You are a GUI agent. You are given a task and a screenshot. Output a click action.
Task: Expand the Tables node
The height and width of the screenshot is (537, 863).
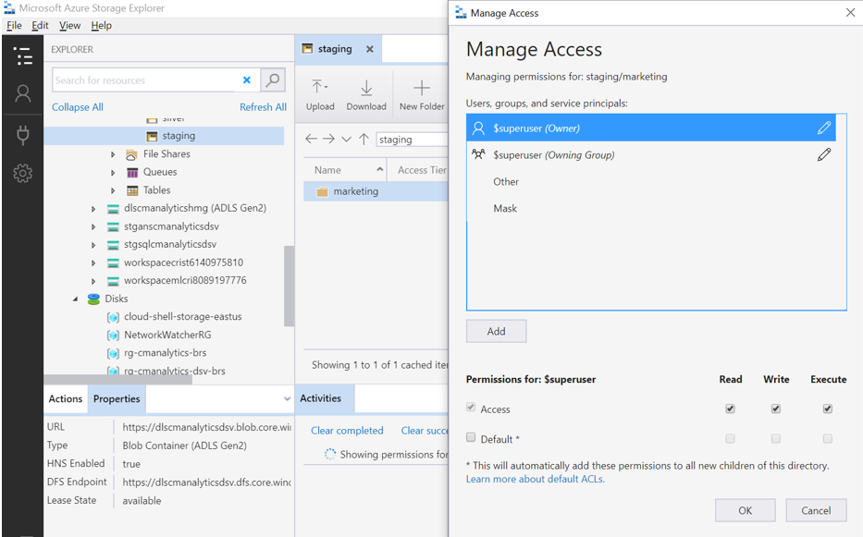(x=113, y=191)
